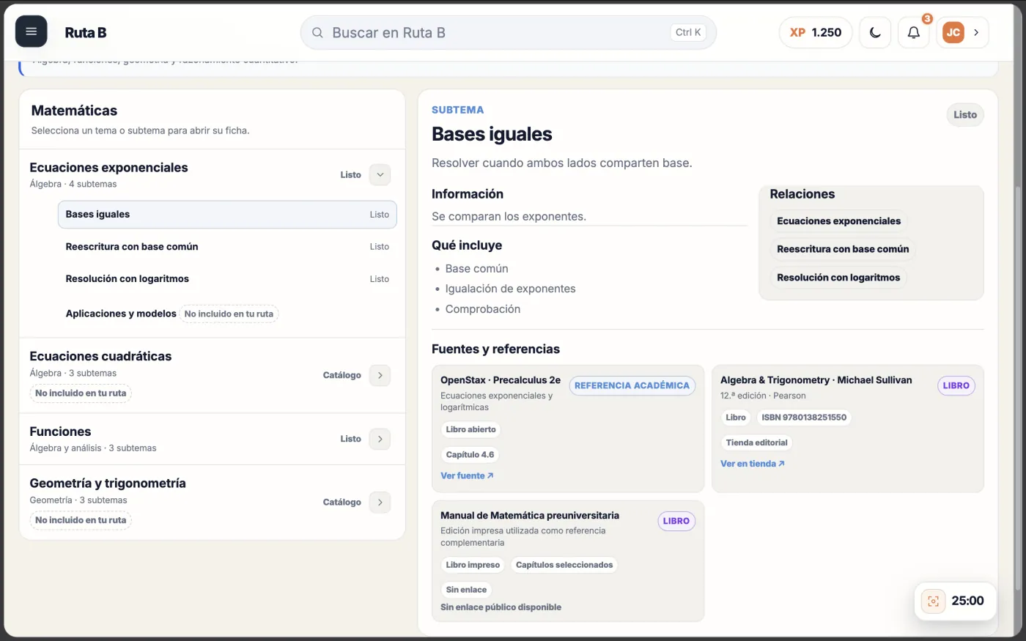Focus the Buscar en Ruta B search field

coord(508,32)
